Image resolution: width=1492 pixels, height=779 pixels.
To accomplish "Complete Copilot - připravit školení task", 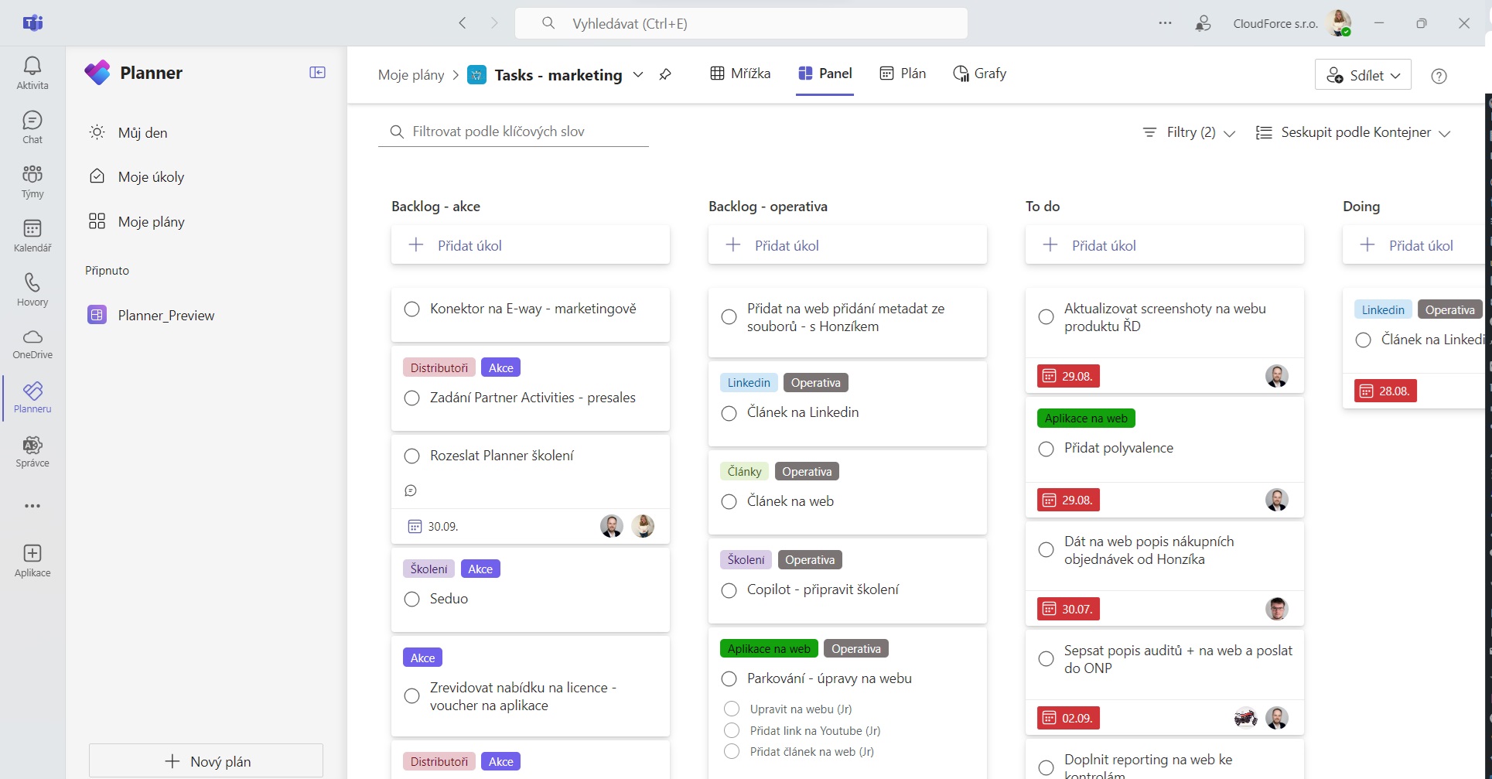I will 729,591.
